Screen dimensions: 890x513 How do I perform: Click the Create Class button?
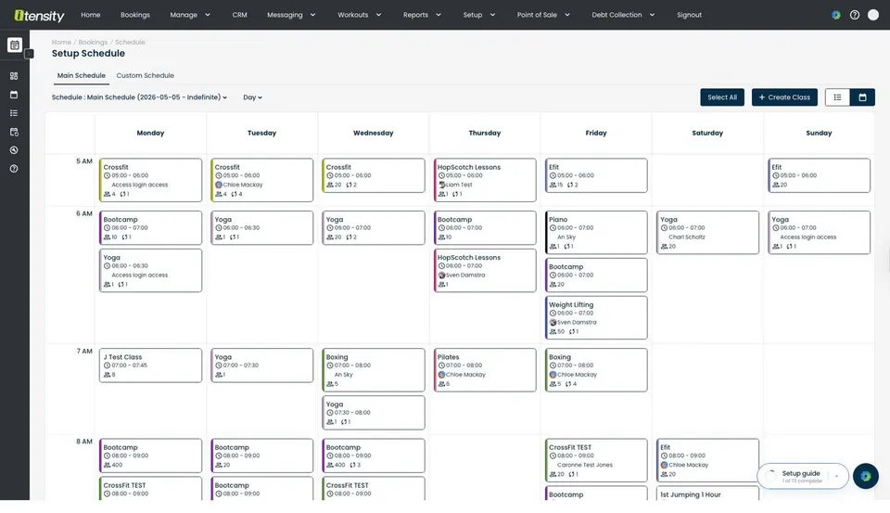tap(784, 97)
